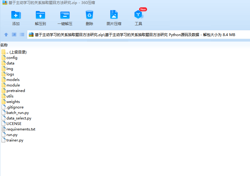Select the .. (上级目录) parent folder entry
The image size is (250, 176).
click(x=14, y=52)
